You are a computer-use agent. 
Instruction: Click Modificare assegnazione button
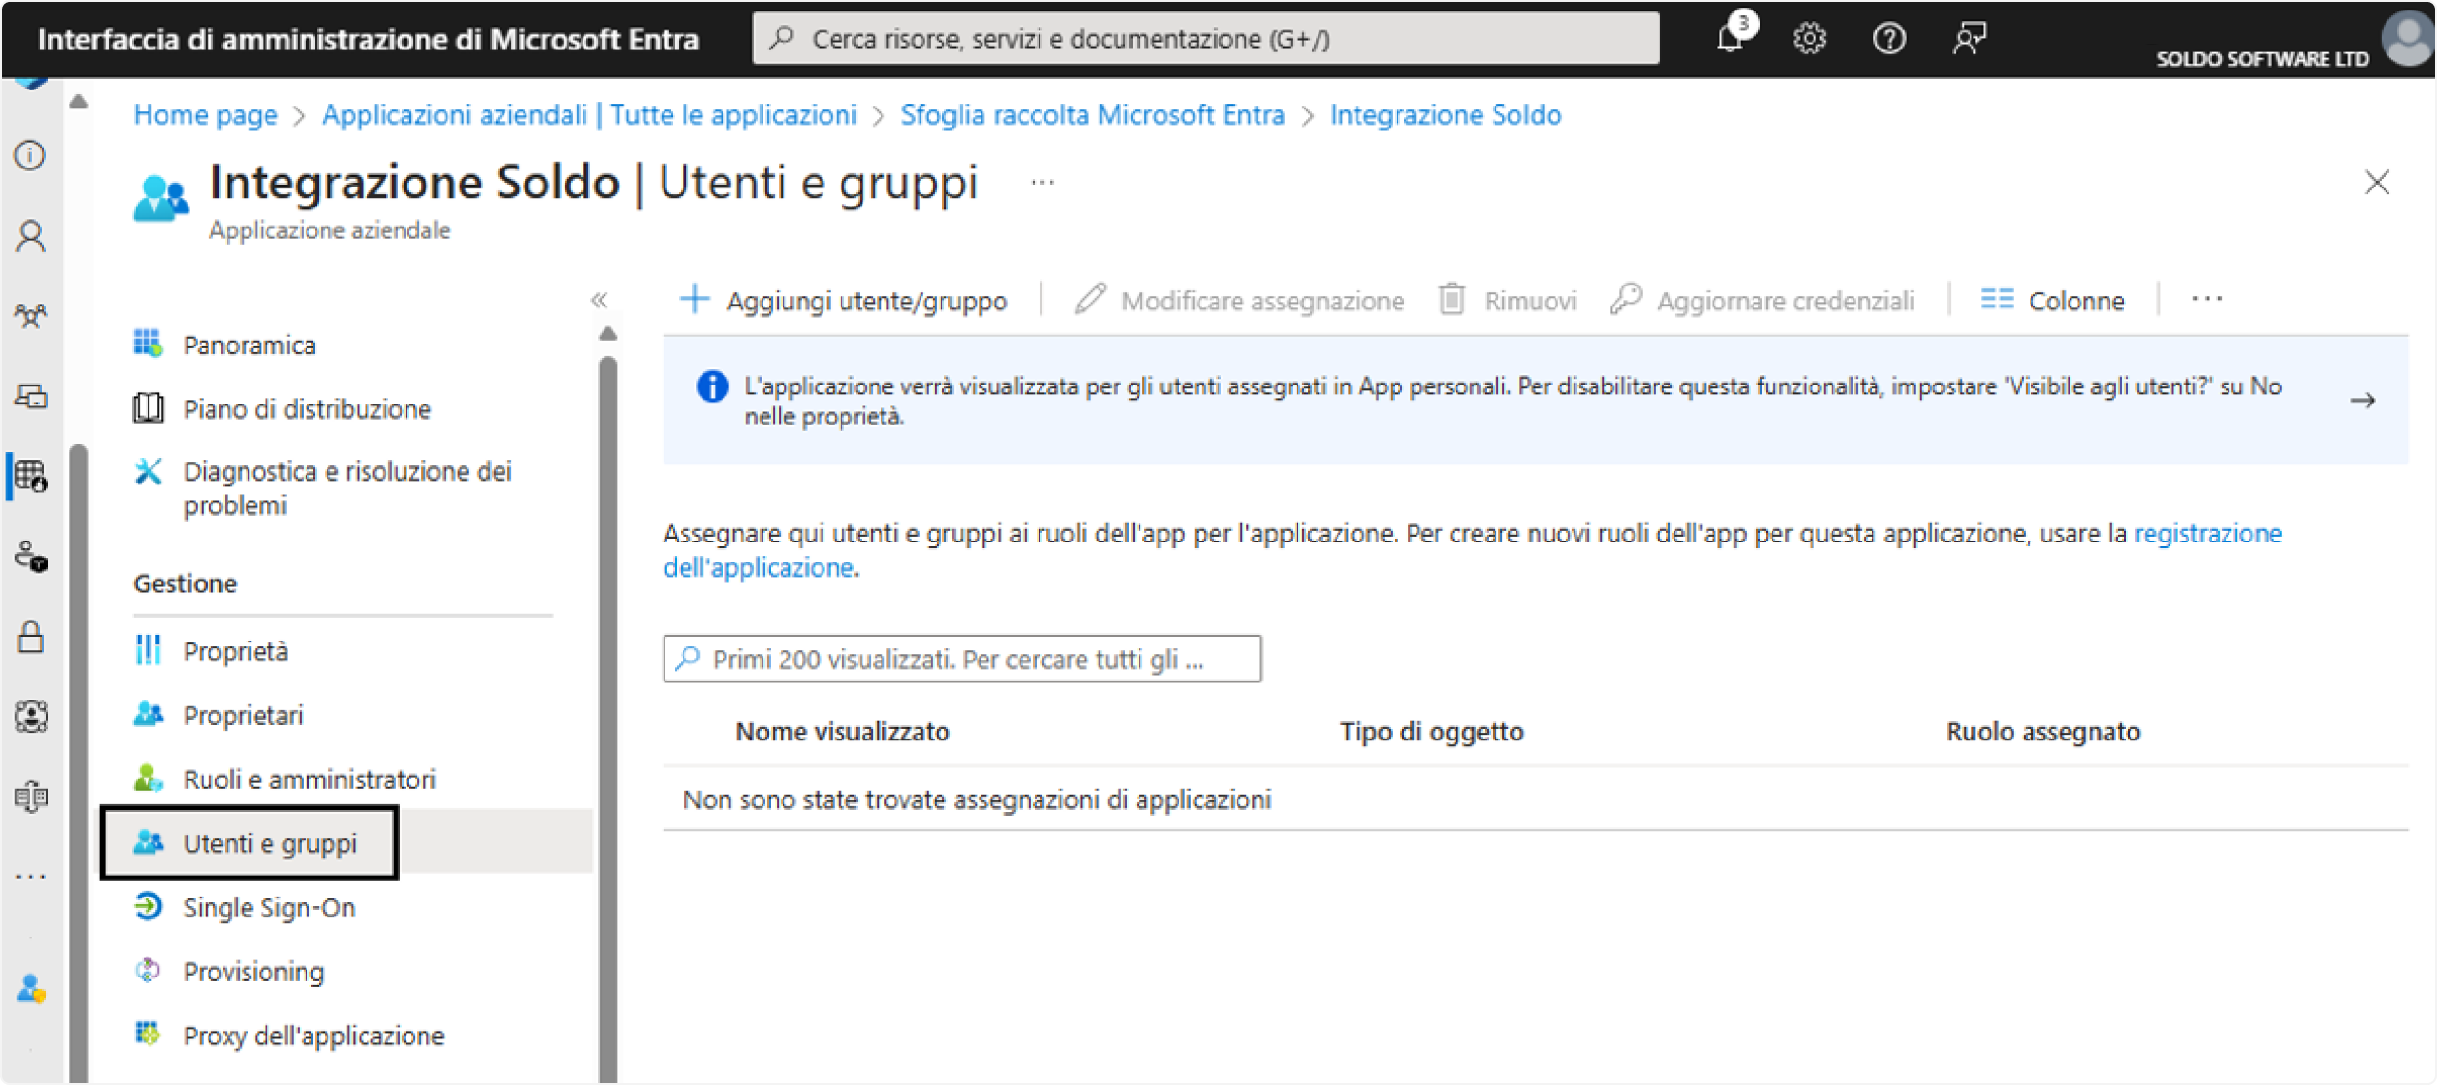tap(1239, 301)
